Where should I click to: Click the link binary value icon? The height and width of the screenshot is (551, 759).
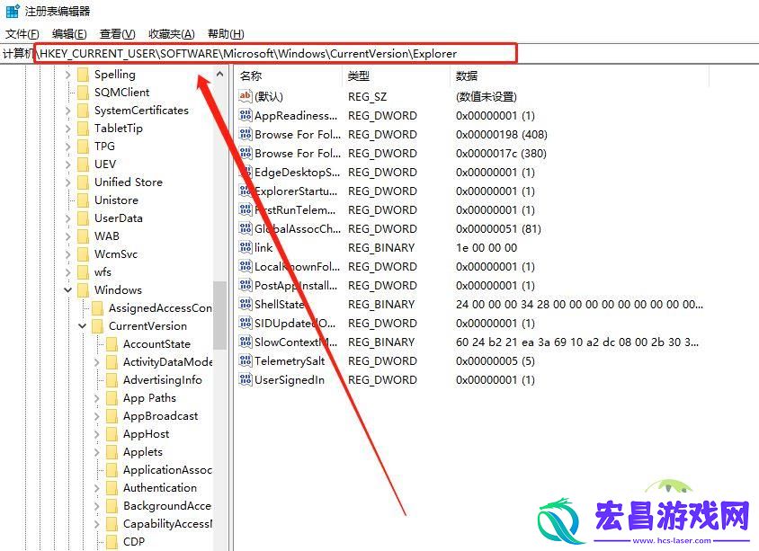pos(246,247)
